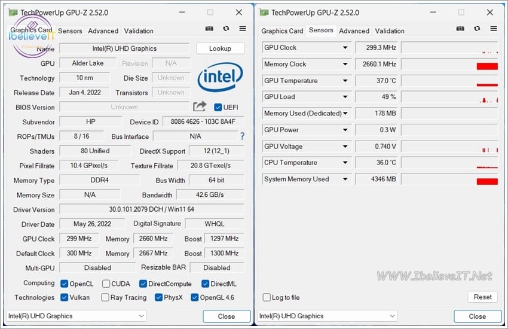Viewport: 508px width, 329px height.
Task: Toggle the OpenCL checkbox
Action: click(x=64, y=284)
